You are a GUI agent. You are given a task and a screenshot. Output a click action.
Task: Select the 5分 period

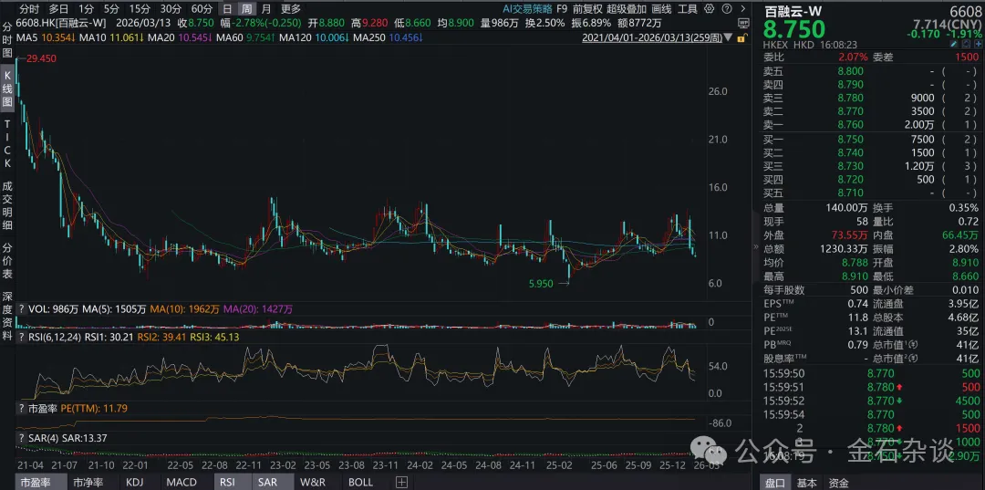pyautogui.click(x=111, y=9)
